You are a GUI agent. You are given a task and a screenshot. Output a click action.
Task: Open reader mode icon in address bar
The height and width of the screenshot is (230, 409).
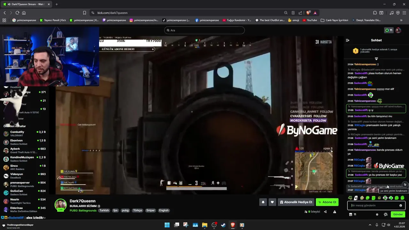coord(293,13)
